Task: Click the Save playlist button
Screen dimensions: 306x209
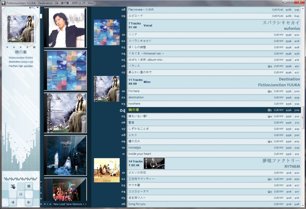Action: pos(69,204)
